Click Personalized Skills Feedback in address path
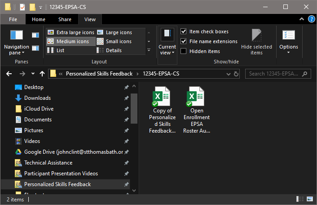 click(99, 74)
